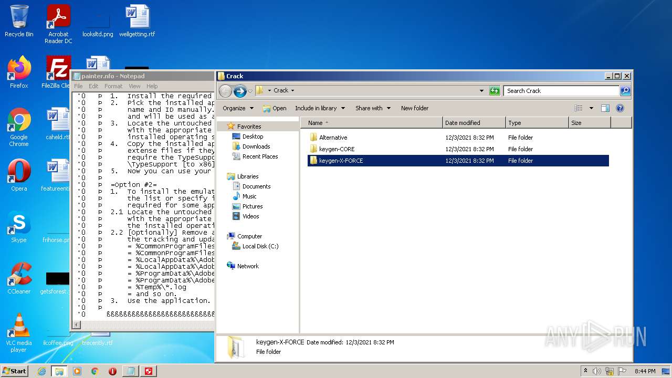Viewport: 672px width, 378px height.
Task: Click the Change your view icon
Action: (x=579, y=108)
